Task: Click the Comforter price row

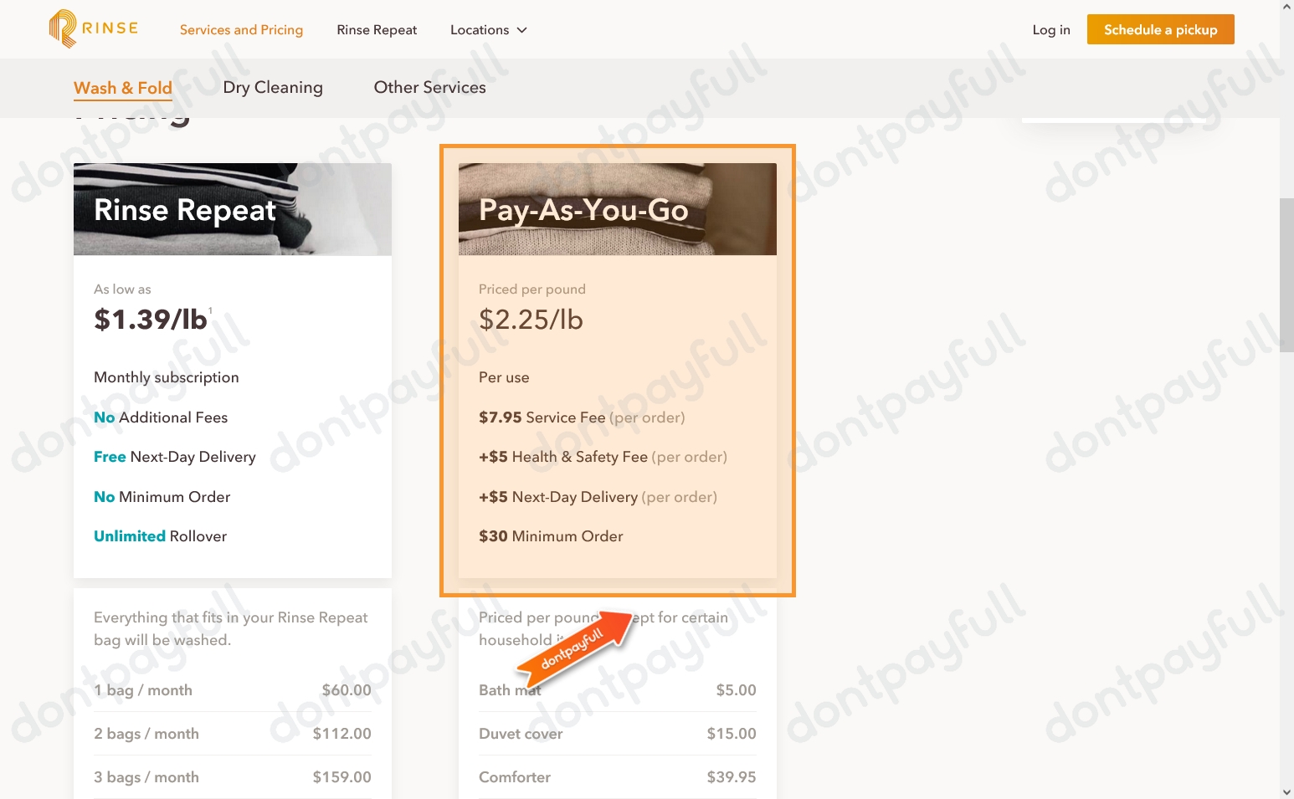Action: click(x=617, y=777)
